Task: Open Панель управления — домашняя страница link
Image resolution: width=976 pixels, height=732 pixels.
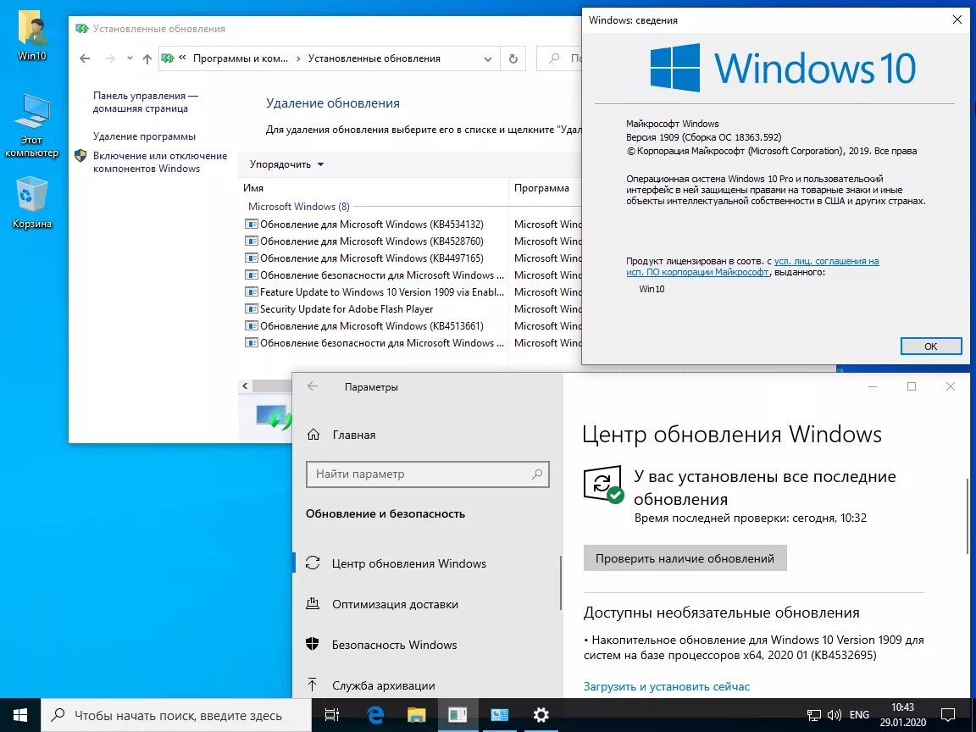Action: [x=146, y=102]
